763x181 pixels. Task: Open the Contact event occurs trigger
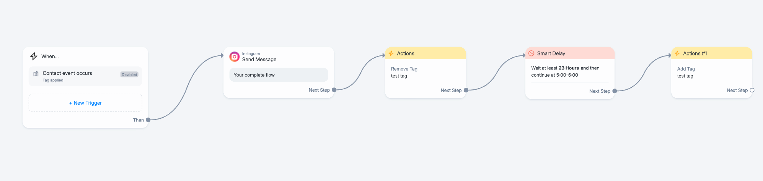85,76
